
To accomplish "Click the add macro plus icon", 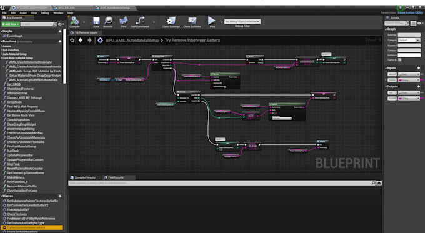I will [x=60, y=196].
